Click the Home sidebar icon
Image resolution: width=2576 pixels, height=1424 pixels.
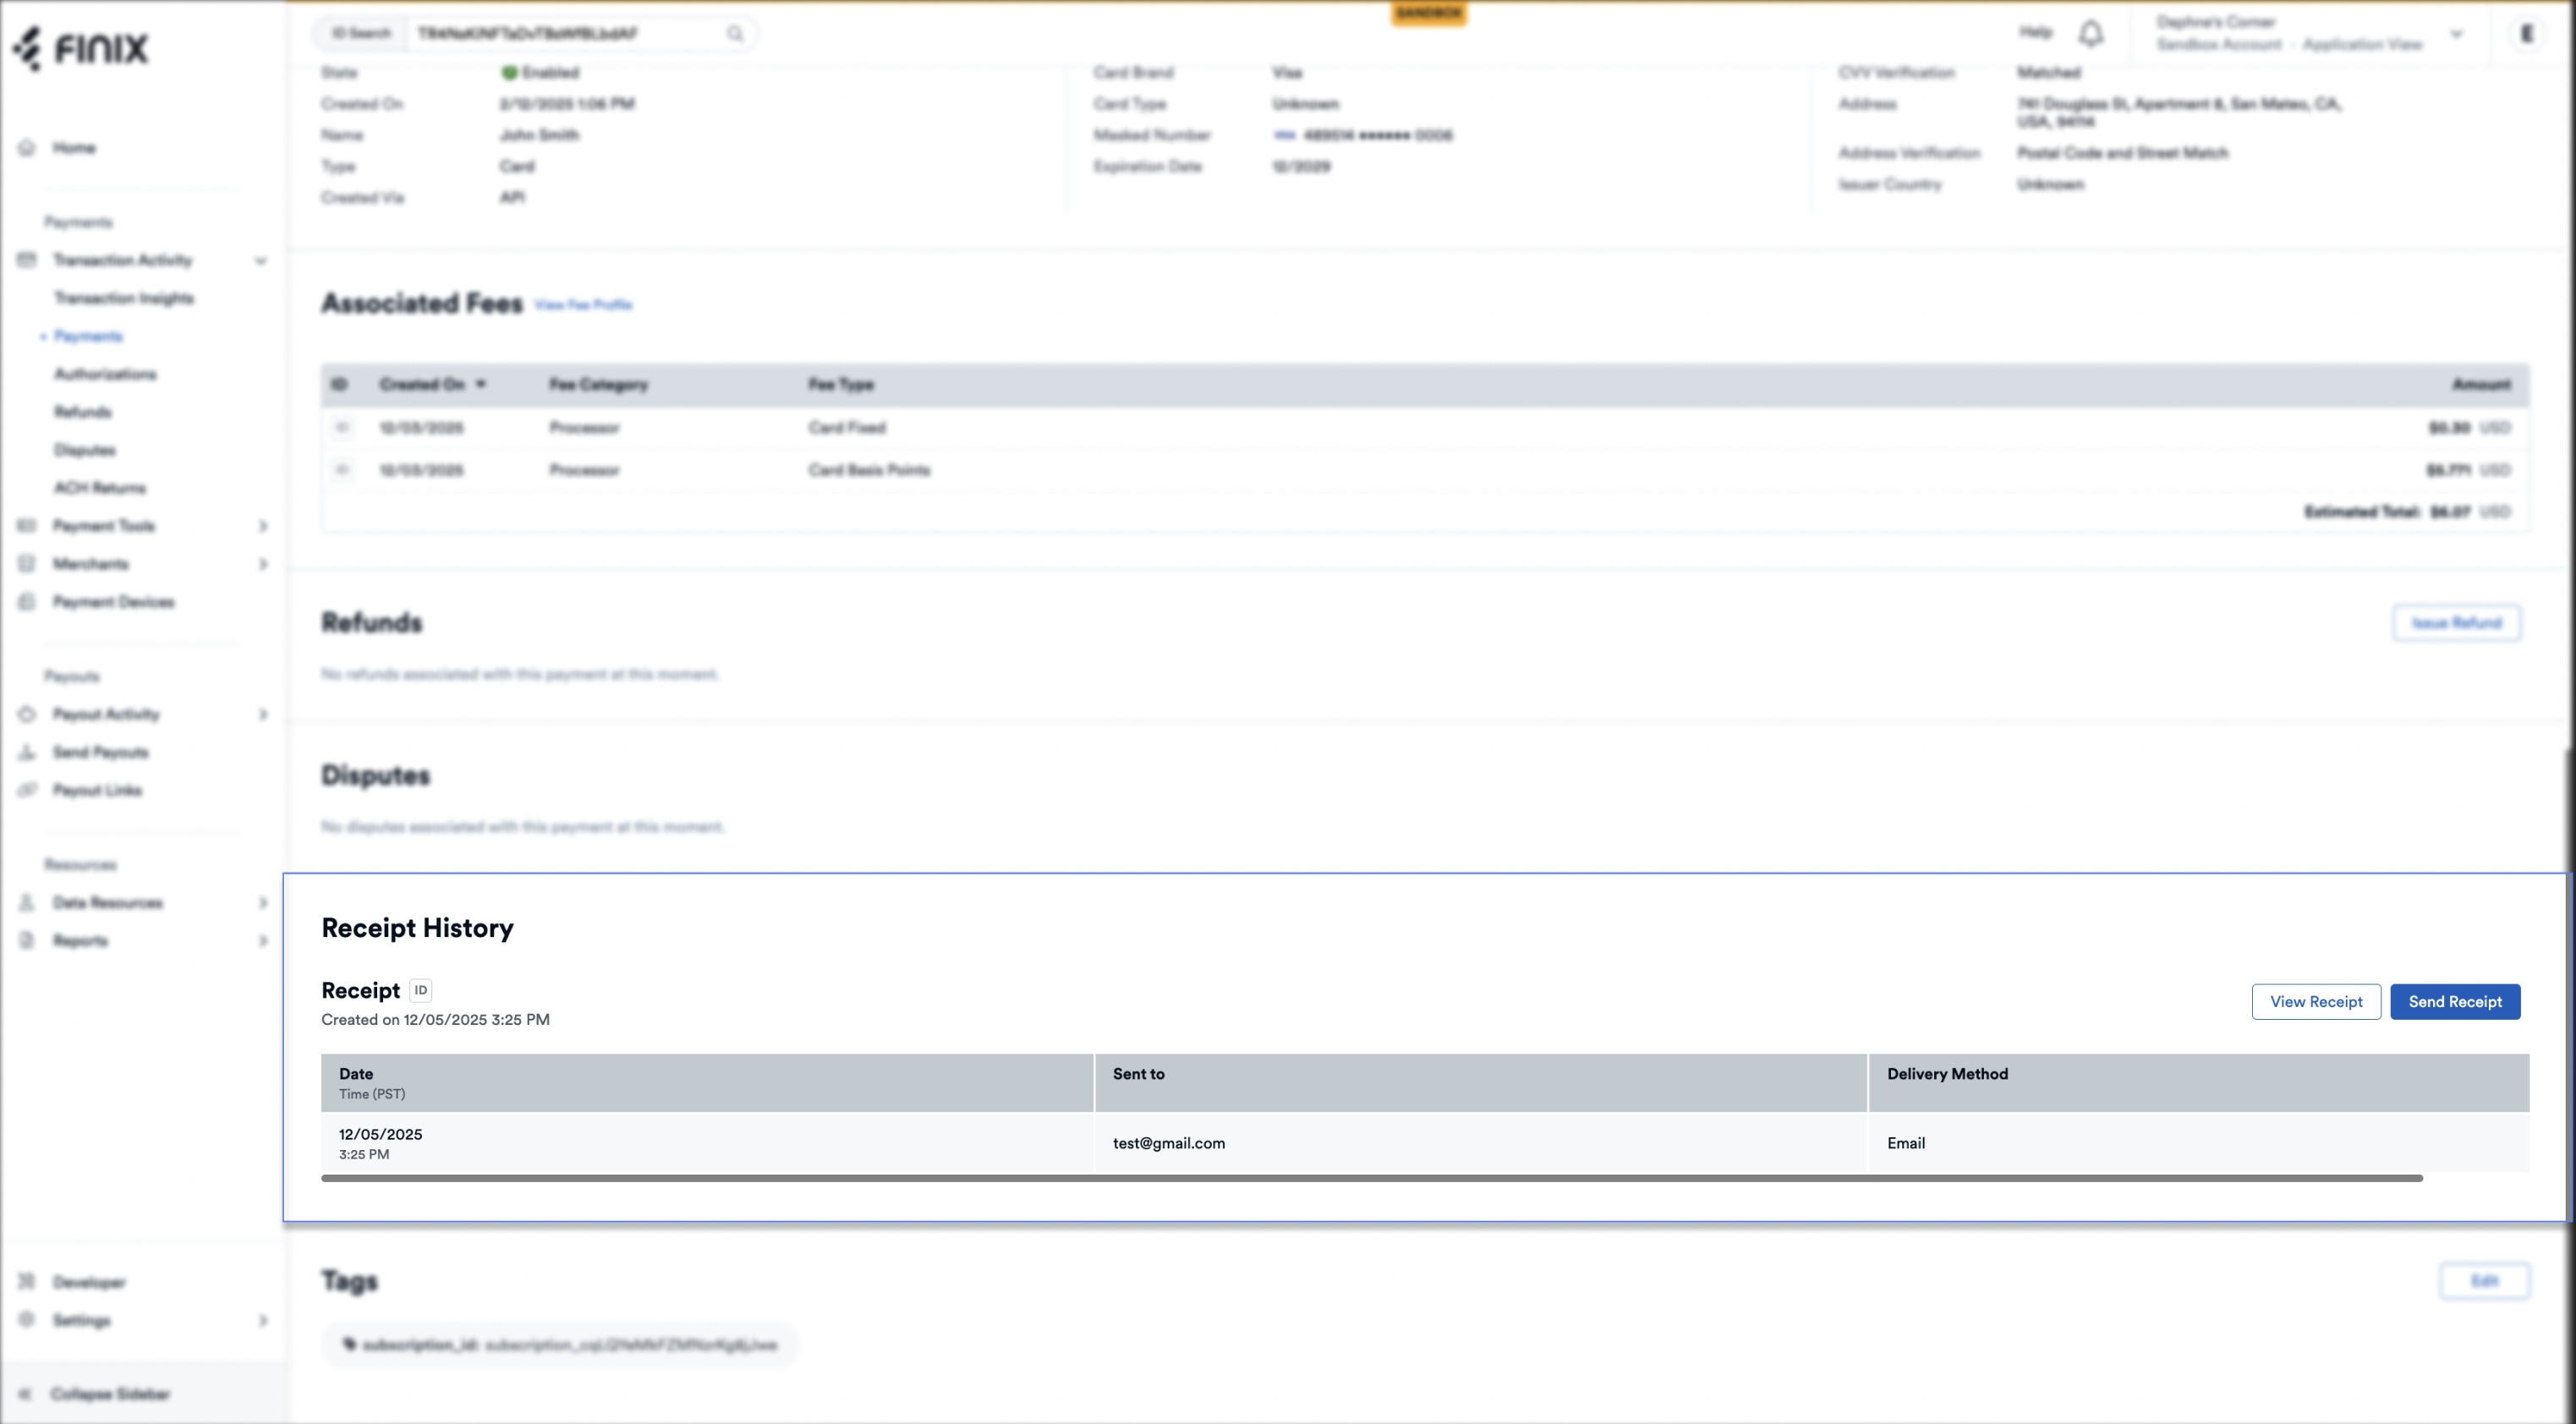click(27, 148)
